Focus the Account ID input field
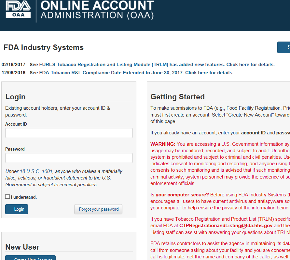Screen dimensions: 290x260 click(69, 133)
